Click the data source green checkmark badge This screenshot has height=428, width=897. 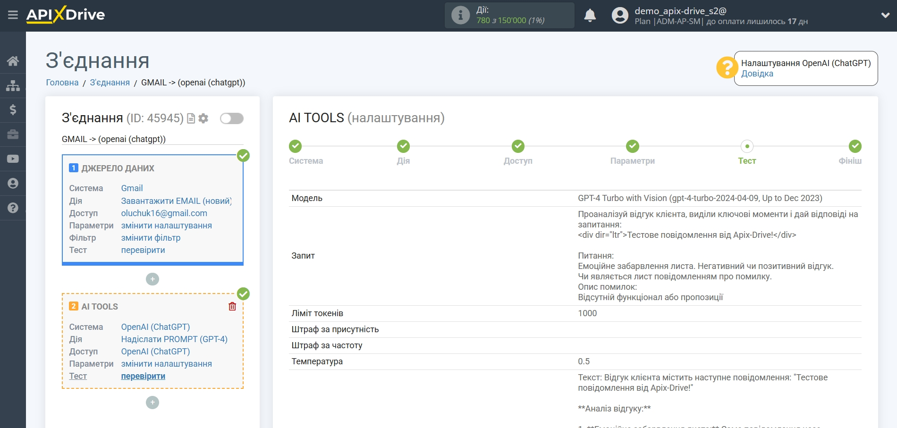[243, 156]
